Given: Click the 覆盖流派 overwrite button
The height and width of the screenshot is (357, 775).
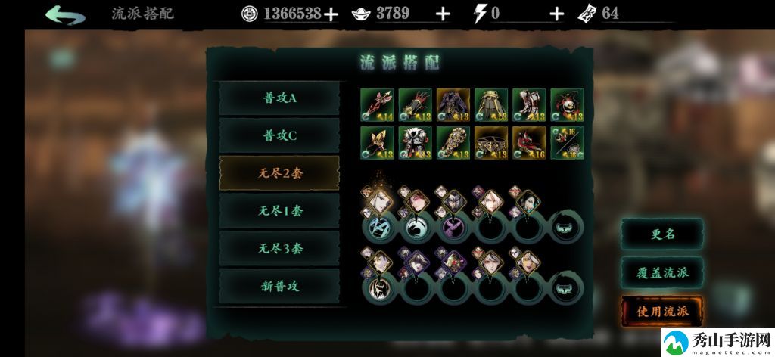Looking at the screenshot, I should click(x=662, y=272).
